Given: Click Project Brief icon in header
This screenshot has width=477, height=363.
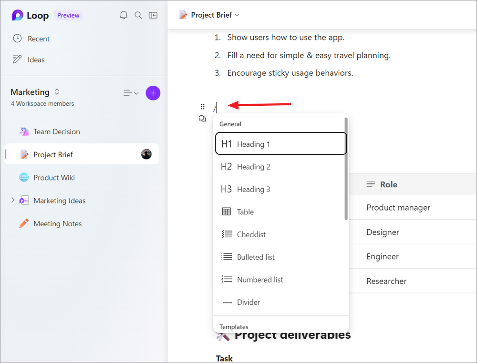Looking at the screenshot, I should tap(183, 15).
